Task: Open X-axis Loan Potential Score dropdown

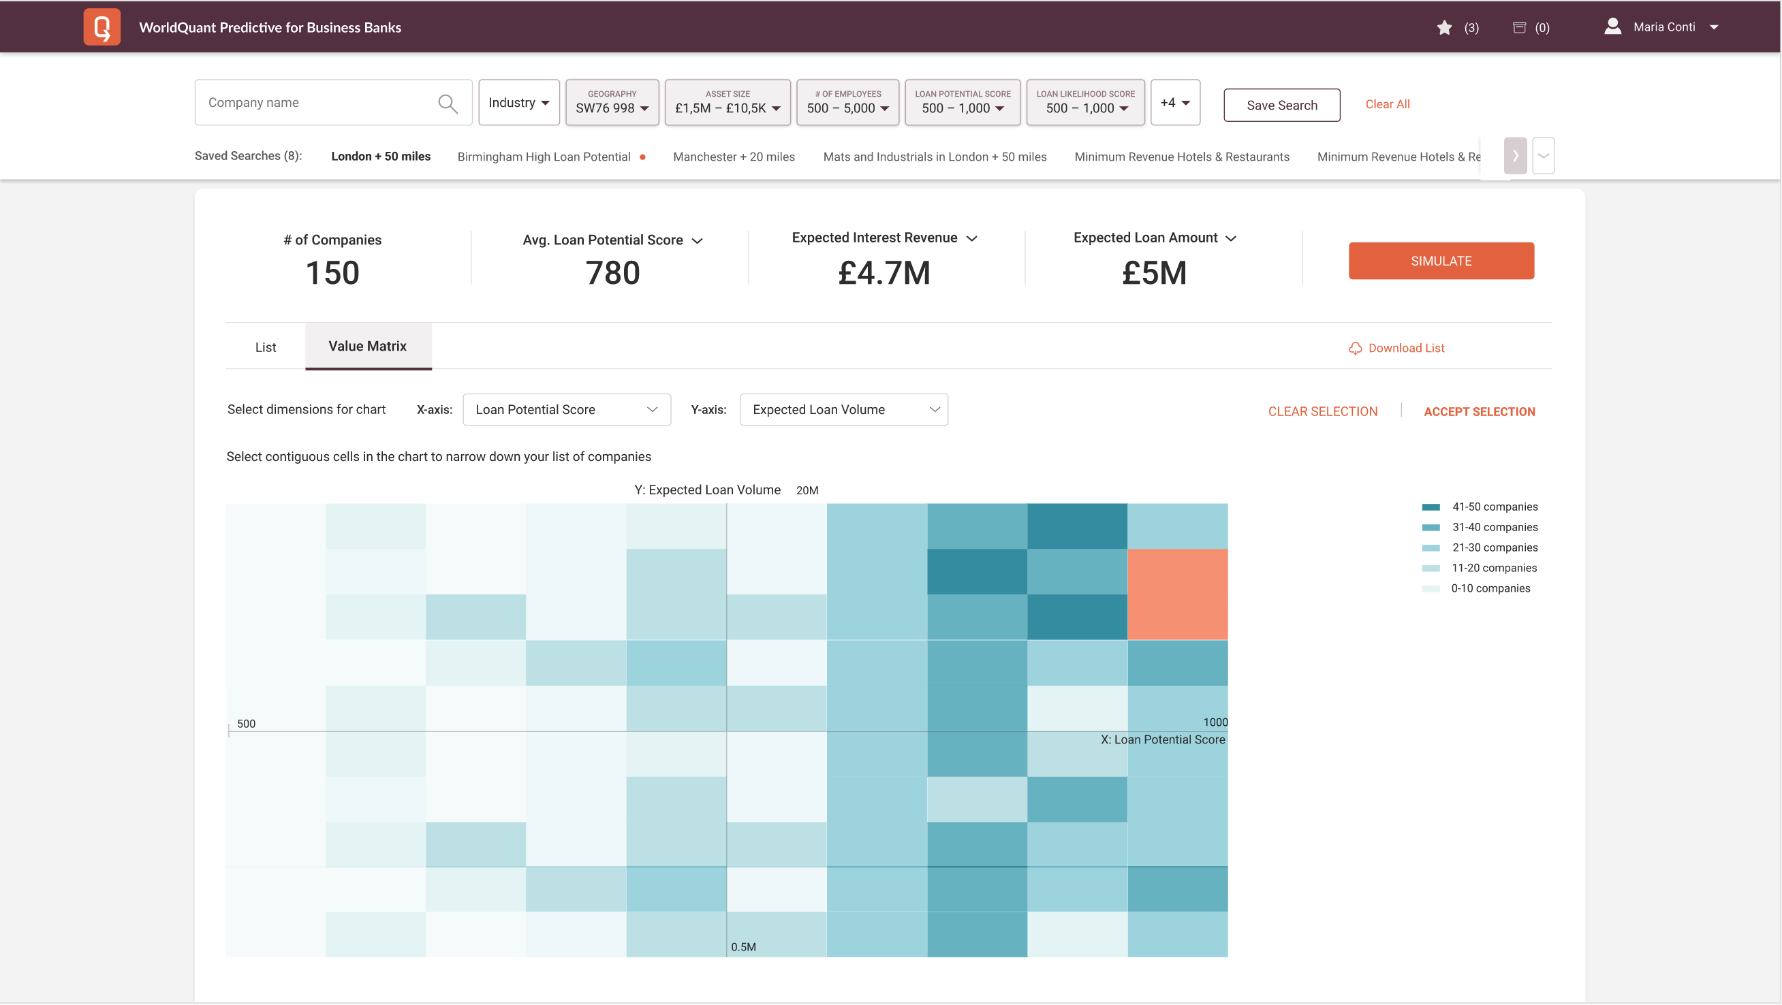Action: click(x=566, y=409)
